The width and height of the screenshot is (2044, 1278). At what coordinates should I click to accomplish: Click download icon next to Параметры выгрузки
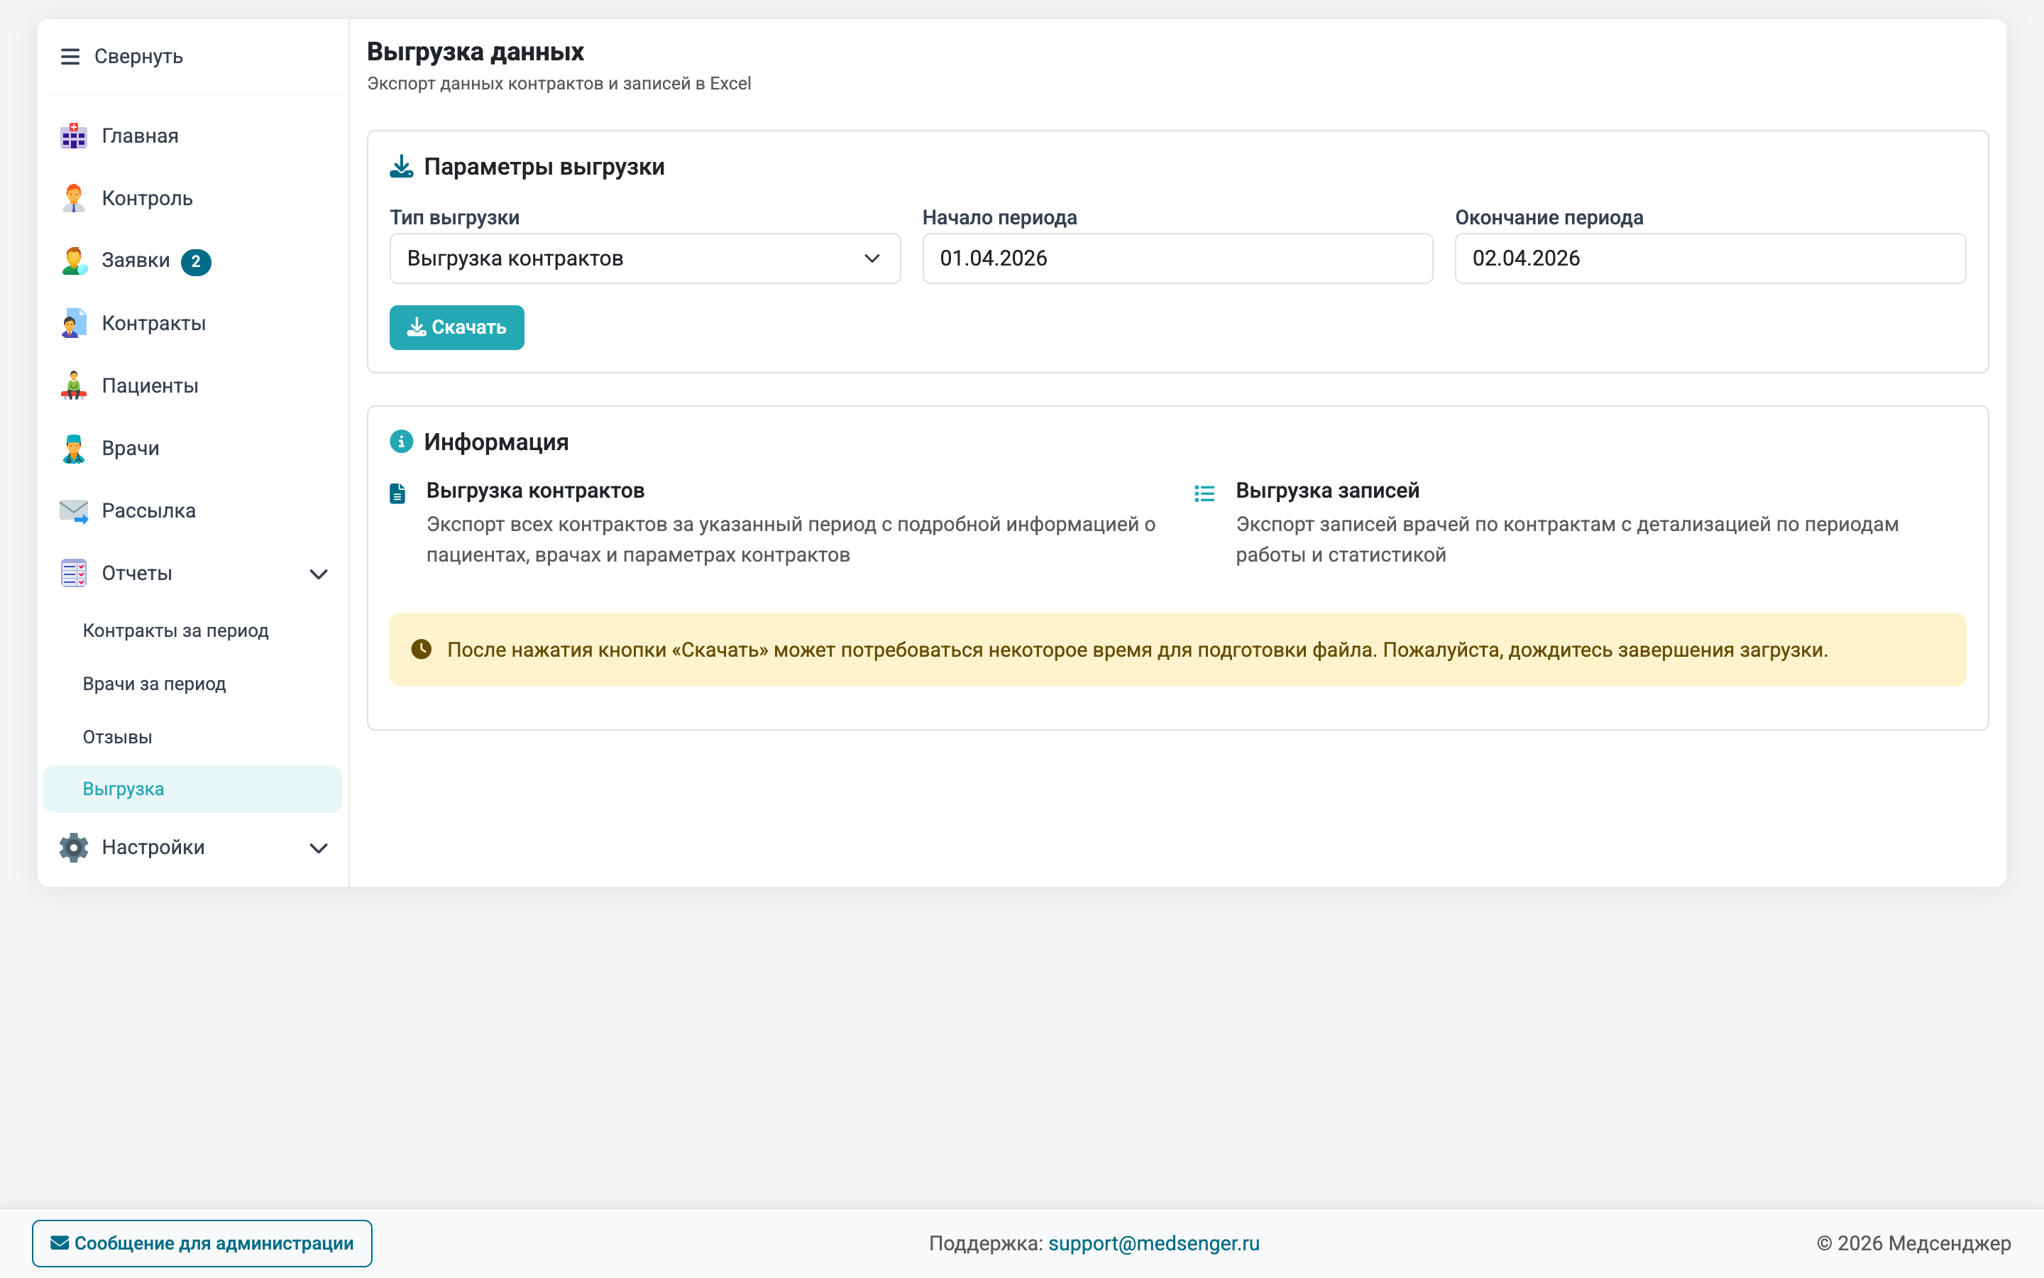pos(401,167)
